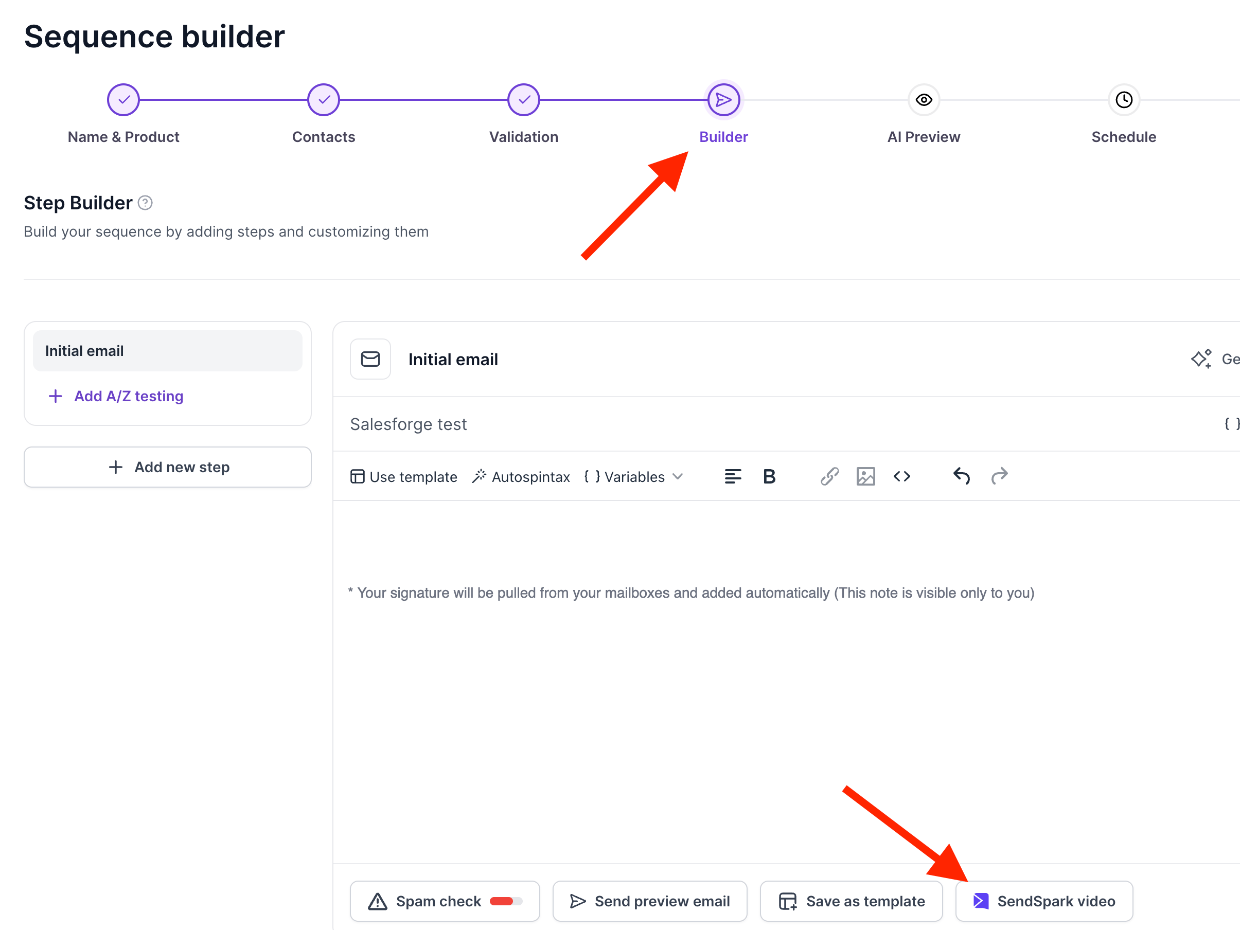The image size is (1240, 930).
Task: Insert an image into the email
Action: pyautogui.click(x=865, y=476)
